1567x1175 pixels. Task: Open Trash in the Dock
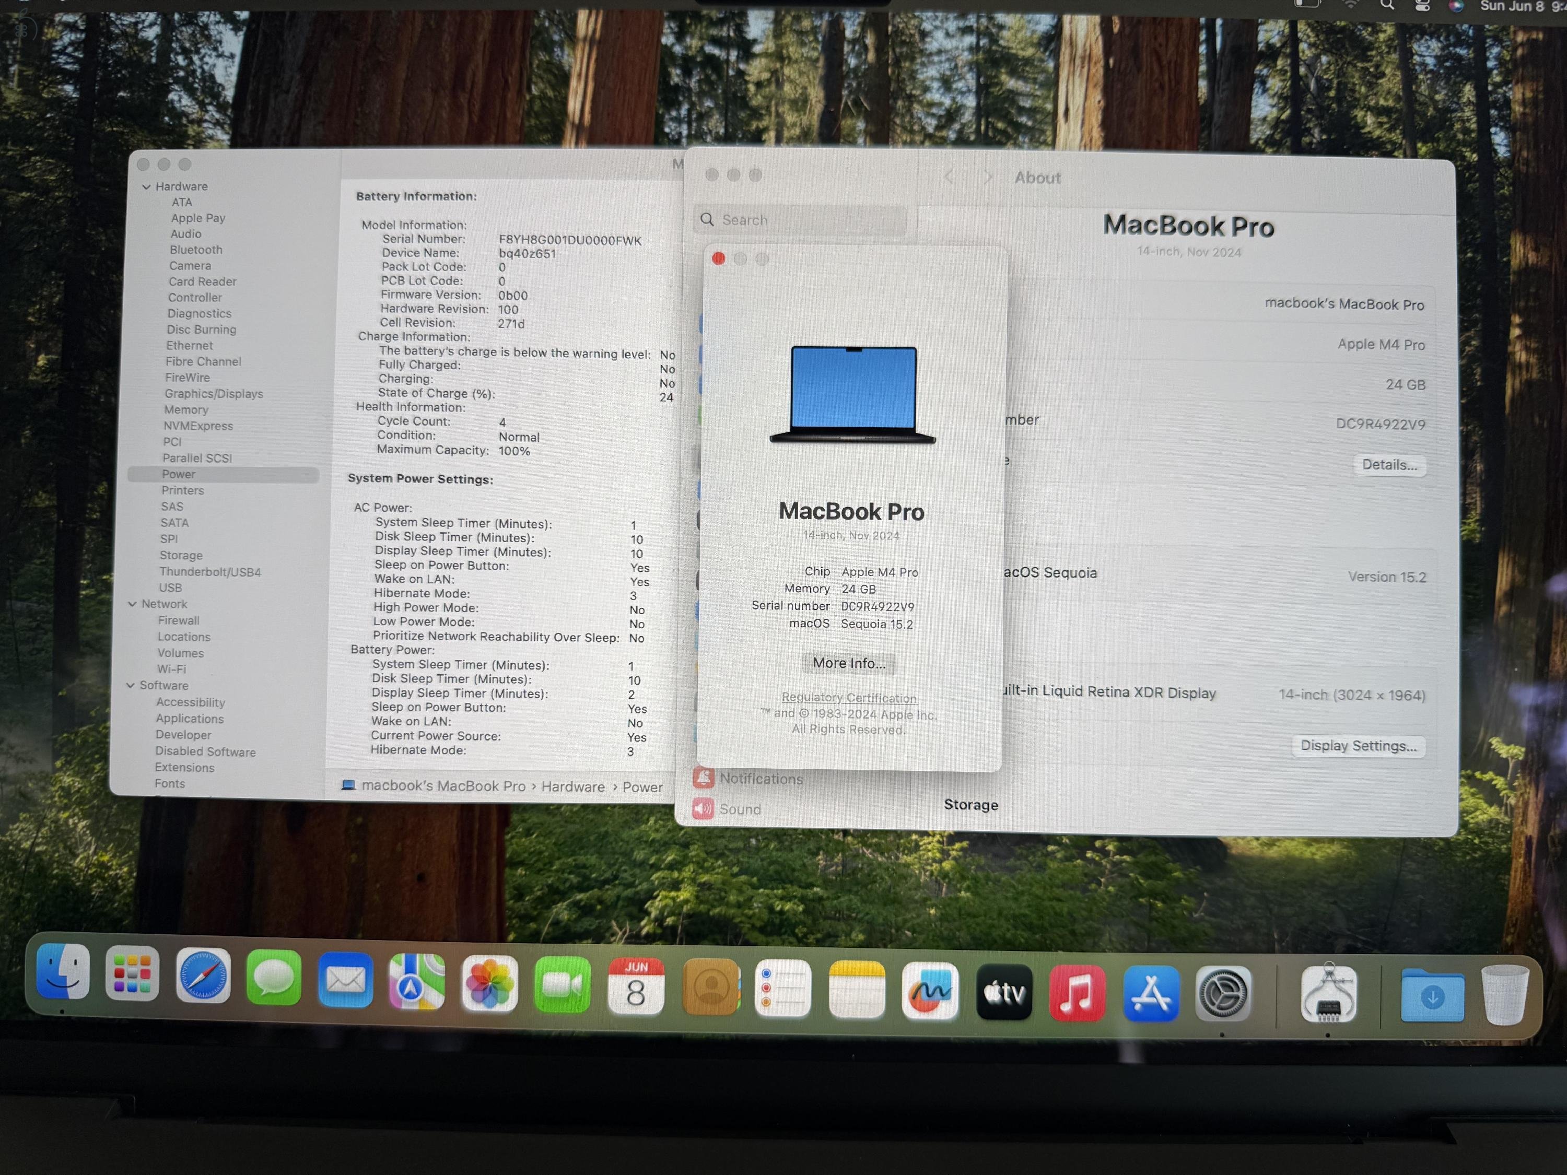coord(1505,994)
